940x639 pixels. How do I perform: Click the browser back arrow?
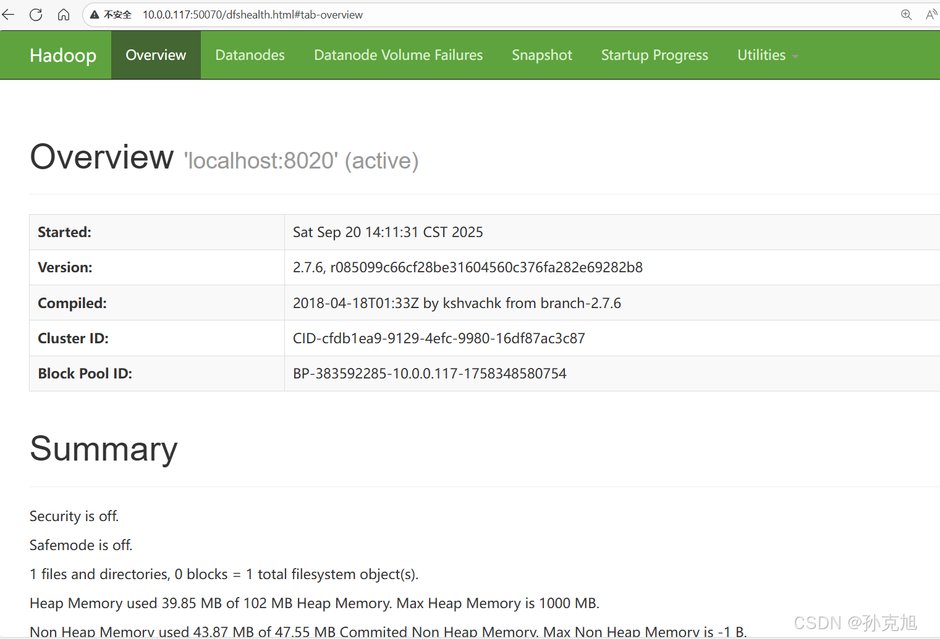click(x=8, y=14)
